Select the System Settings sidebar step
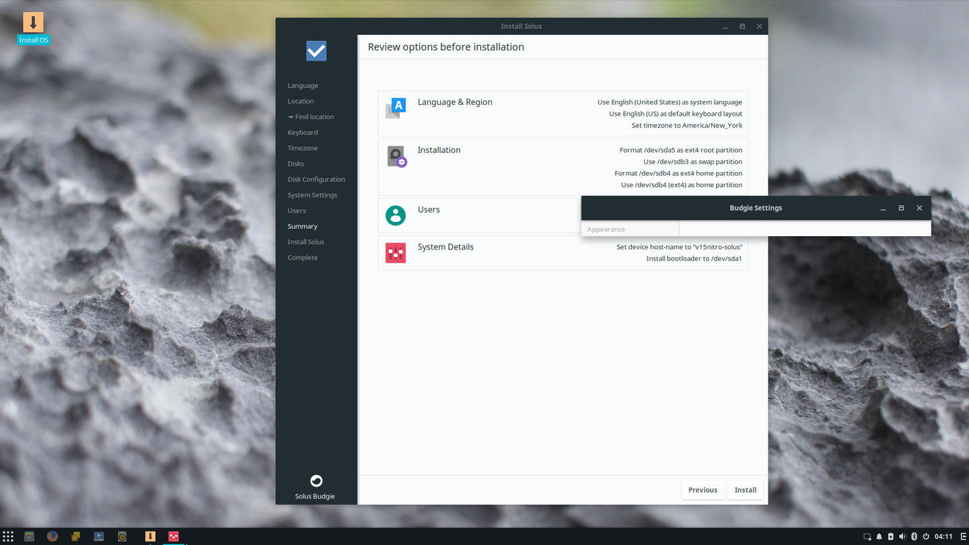The height and width of the screenshot is (545, 969). 312,195
